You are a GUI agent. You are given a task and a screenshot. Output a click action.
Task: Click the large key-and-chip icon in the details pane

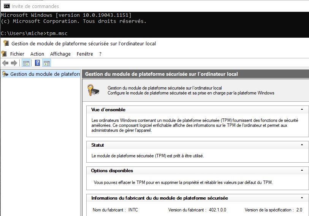tap(93, 90)
